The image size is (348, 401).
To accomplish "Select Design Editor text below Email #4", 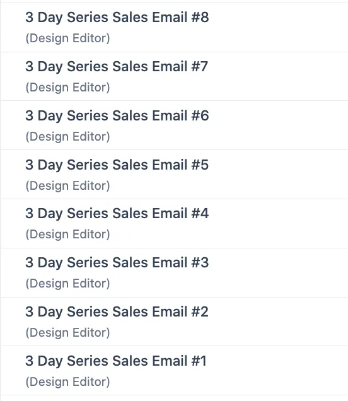I will (x=67, y=235).
